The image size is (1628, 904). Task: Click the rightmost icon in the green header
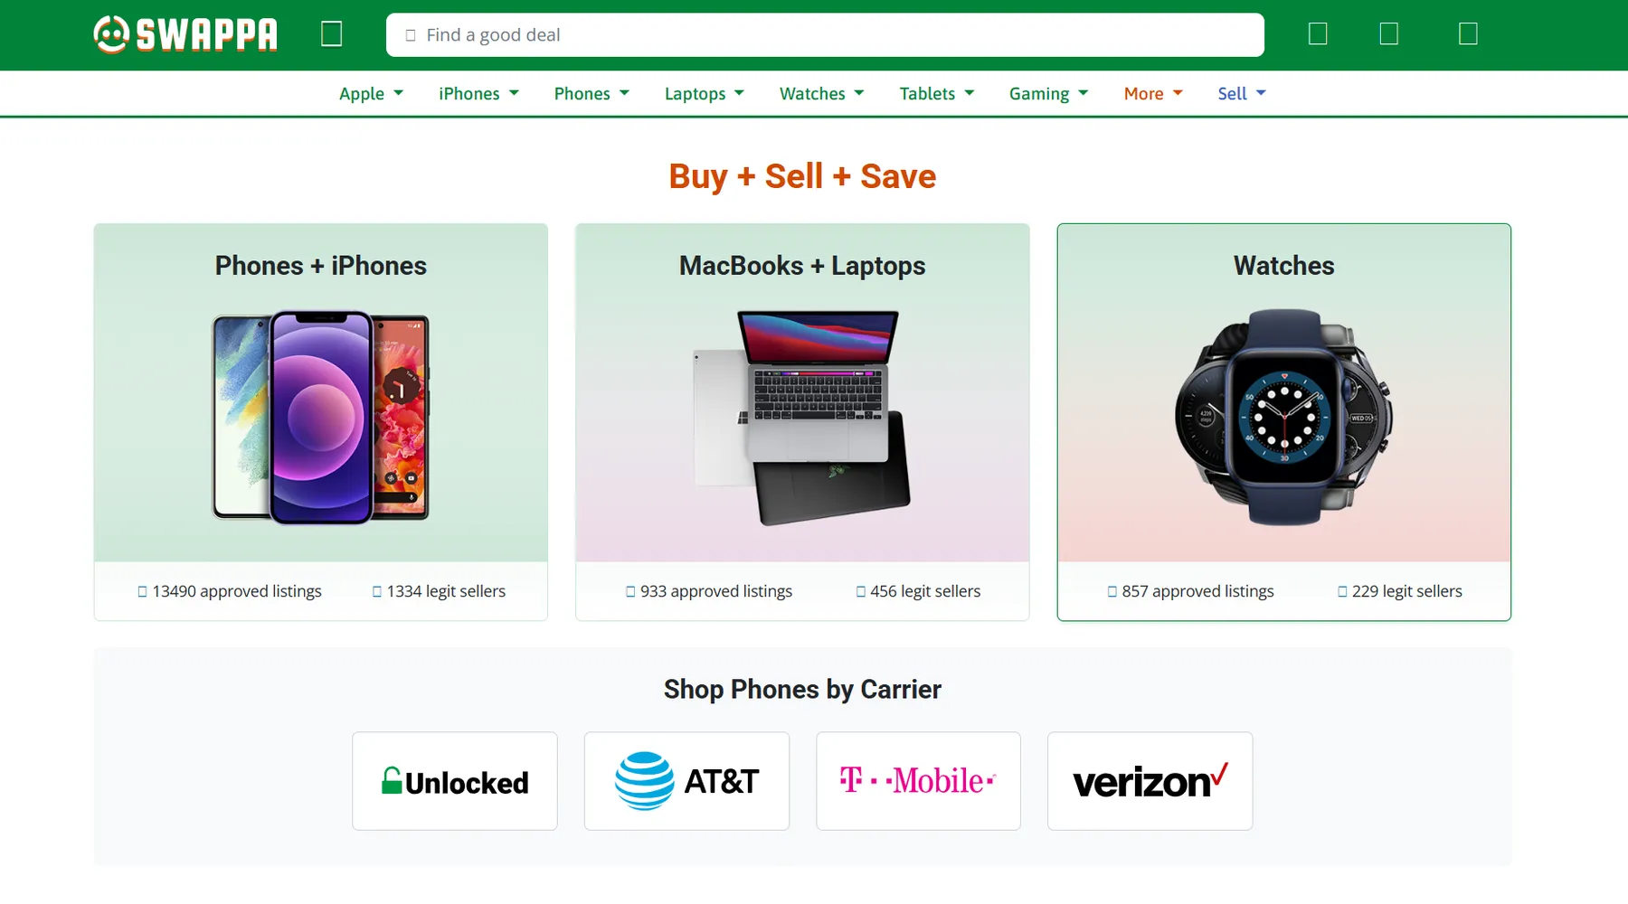click(1468, 34)
